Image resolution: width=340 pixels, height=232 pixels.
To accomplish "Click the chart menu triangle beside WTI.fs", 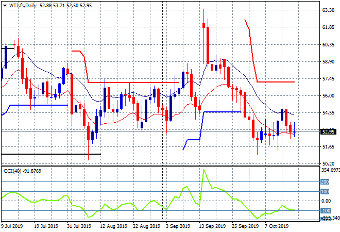I will coord(5,6).
